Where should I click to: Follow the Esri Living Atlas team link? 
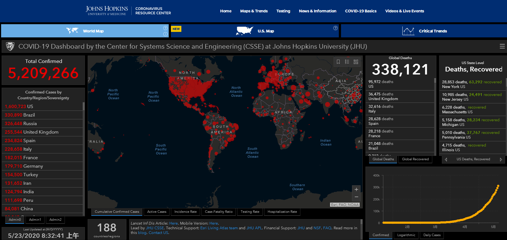click(219, 228)
